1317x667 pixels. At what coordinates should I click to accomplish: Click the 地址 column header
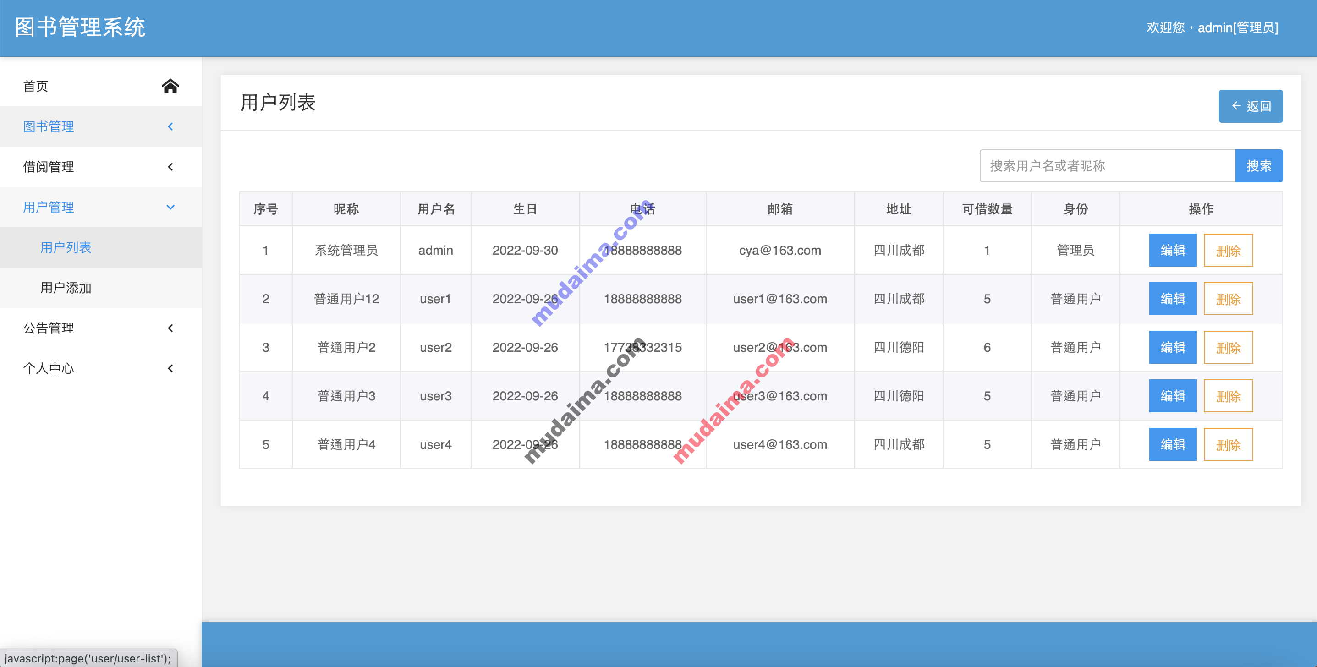coord(899,209)
